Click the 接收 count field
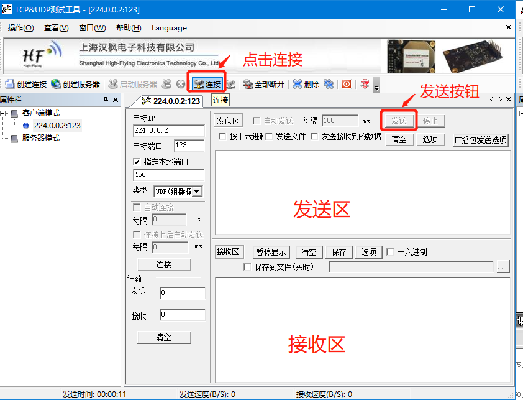 (x=183, y=315)
